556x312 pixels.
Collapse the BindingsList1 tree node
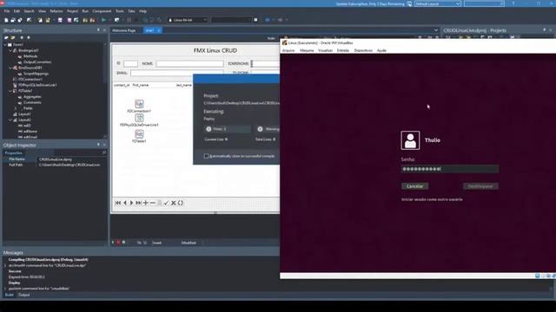pyautogui.click(x=10, y=50)
